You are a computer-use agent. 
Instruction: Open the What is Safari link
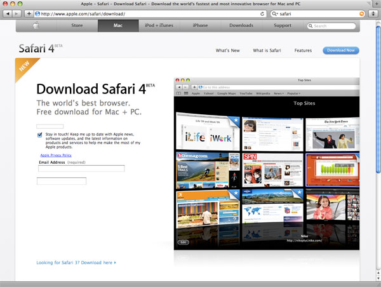[267, 51]
